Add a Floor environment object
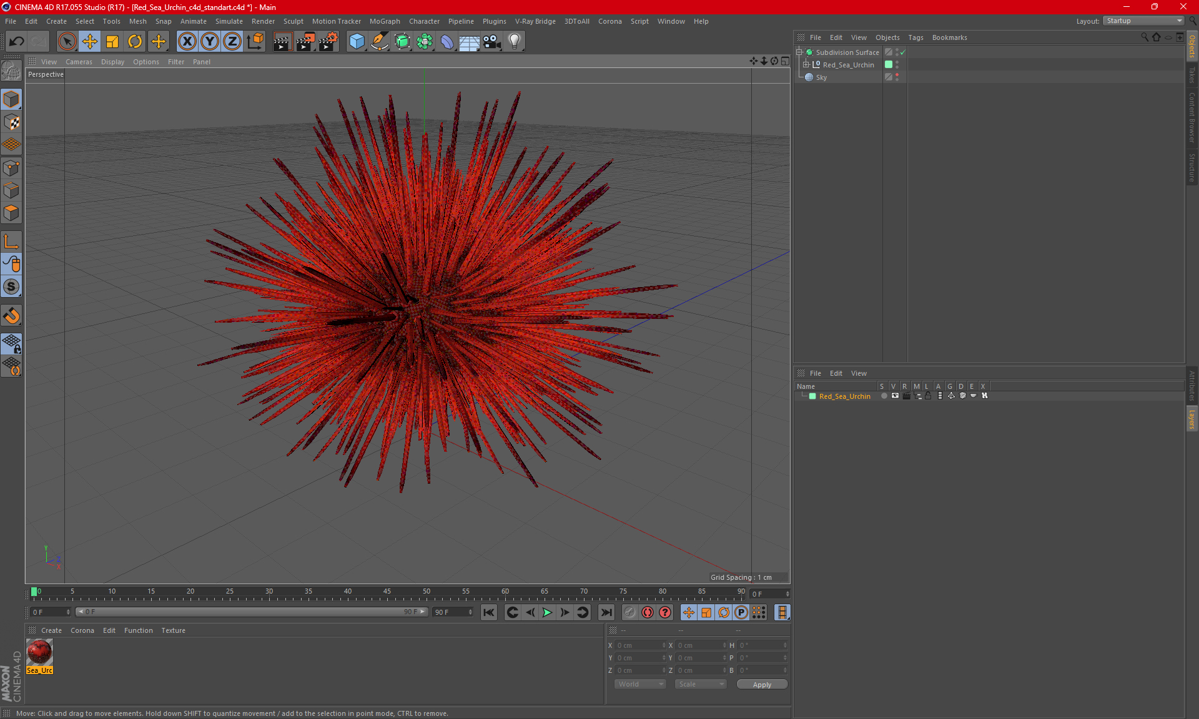1199x719 pixels. (470, 42)
